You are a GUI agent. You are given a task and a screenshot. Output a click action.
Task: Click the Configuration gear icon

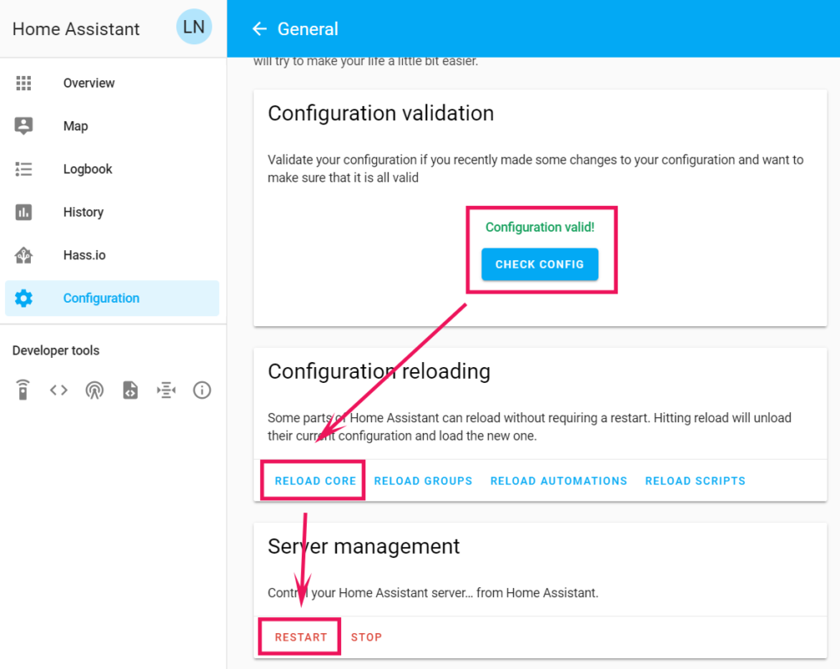pyautogui.click(x=23, y=298)
